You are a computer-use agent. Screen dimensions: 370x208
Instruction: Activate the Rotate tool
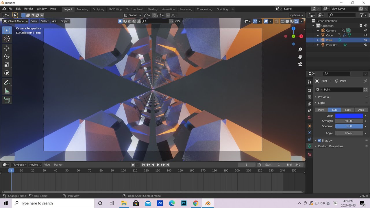click(7, 57)
